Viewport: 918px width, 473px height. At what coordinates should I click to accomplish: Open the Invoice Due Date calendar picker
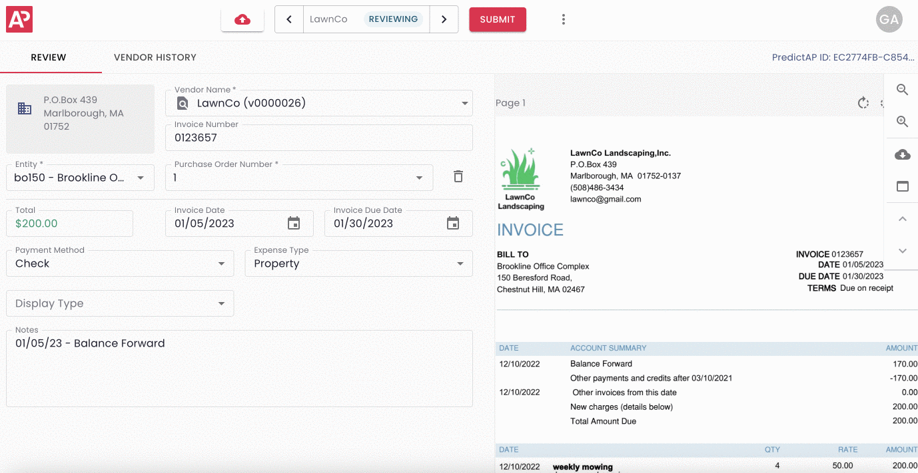pos(453,224)
